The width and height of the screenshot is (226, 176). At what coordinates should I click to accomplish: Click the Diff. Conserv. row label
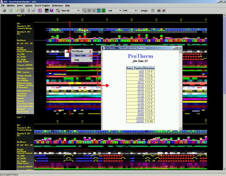(x=23, y=72)
